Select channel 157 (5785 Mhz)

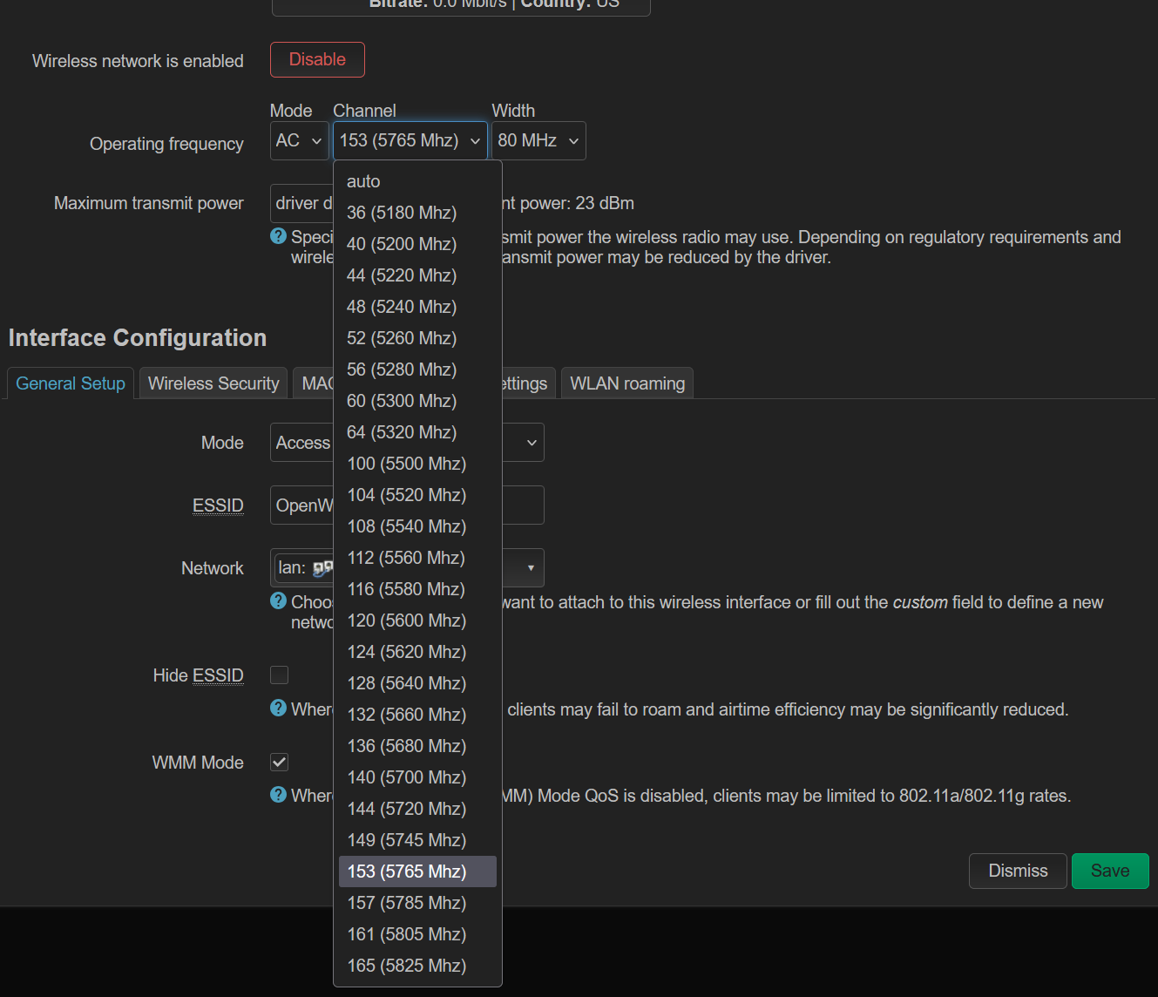[417, 903]
